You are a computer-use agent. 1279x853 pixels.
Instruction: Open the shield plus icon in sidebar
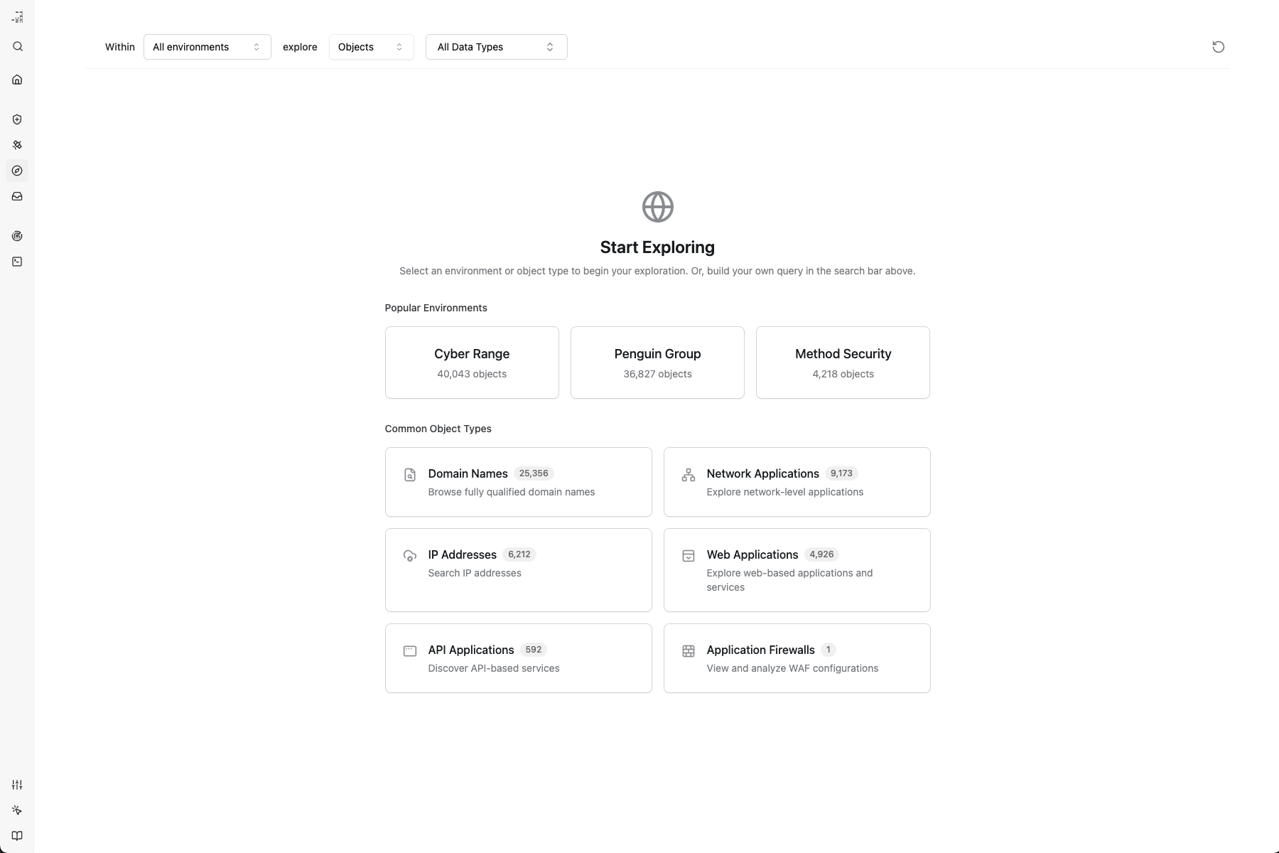click(17, 119)
